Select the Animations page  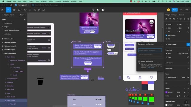pyautogui.click(x=8, y=34)
